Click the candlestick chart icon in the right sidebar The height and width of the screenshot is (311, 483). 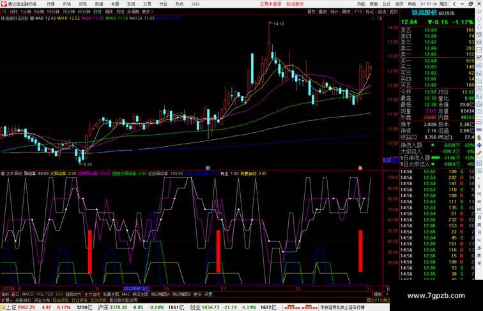479,57
